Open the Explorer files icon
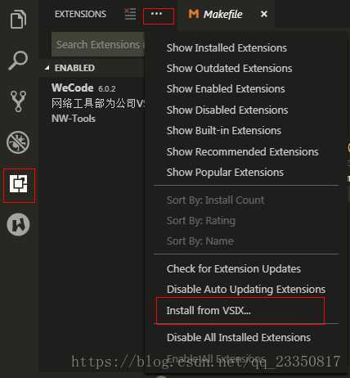Viewport: 350px width, 378px height. point(18,19)
